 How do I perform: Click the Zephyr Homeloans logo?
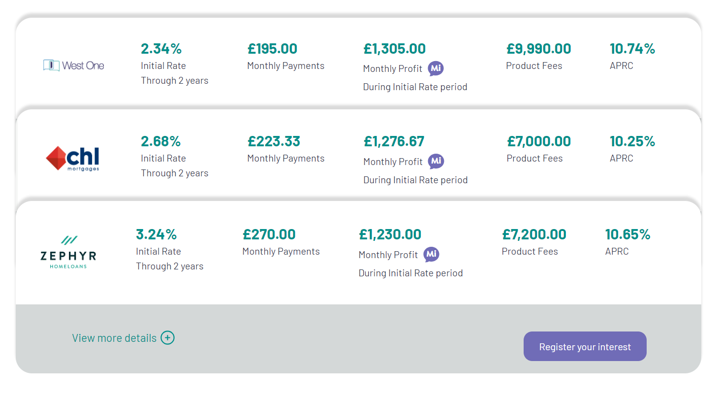click(68, 252)
